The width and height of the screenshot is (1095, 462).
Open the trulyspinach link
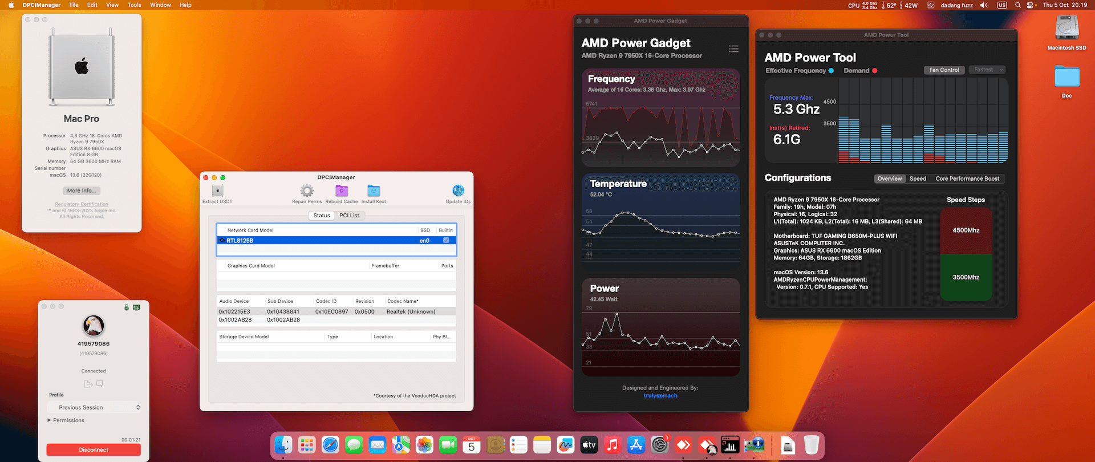coord(660,396)
